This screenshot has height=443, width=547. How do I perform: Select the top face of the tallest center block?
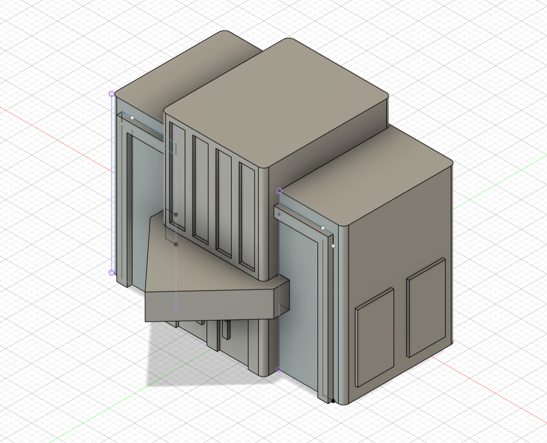276,102
